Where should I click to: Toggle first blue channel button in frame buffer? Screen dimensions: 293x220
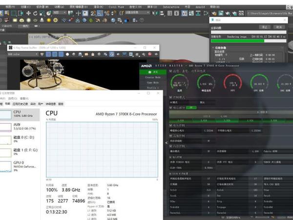tap(48, 54)
